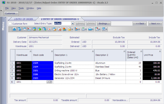Open the Bindings... button
The image size is (164, 104).
click(x=104, y=24)
